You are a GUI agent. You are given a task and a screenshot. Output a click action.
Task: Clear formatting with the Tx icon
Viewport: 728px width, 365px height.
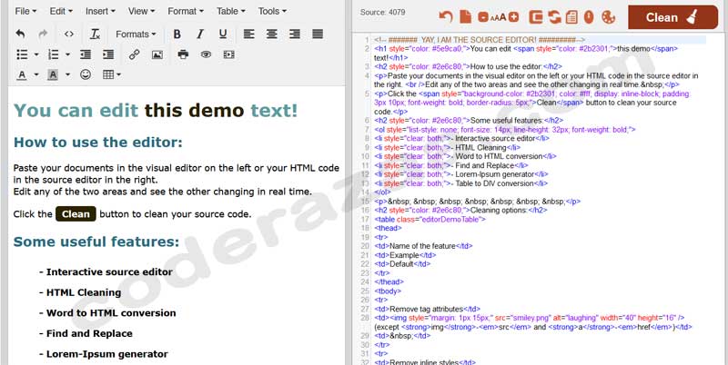96,34
